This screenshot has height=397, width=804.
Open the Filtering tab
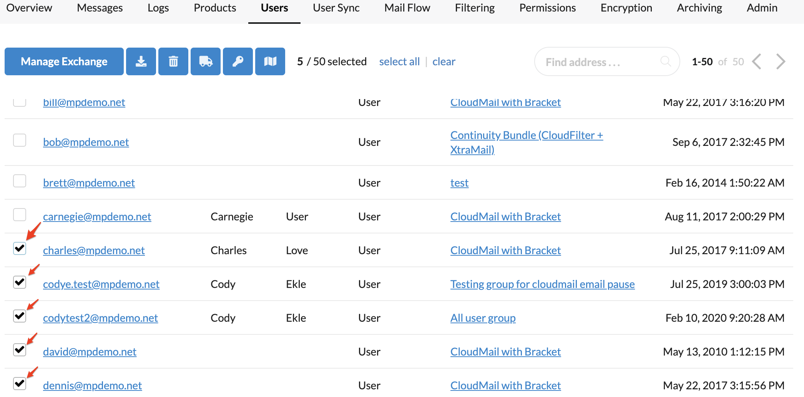coord(475,8)
